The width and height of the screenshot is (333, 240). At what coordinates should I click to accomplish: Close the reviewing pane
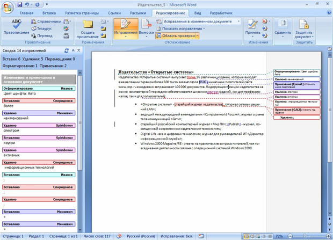pos(79,50)
